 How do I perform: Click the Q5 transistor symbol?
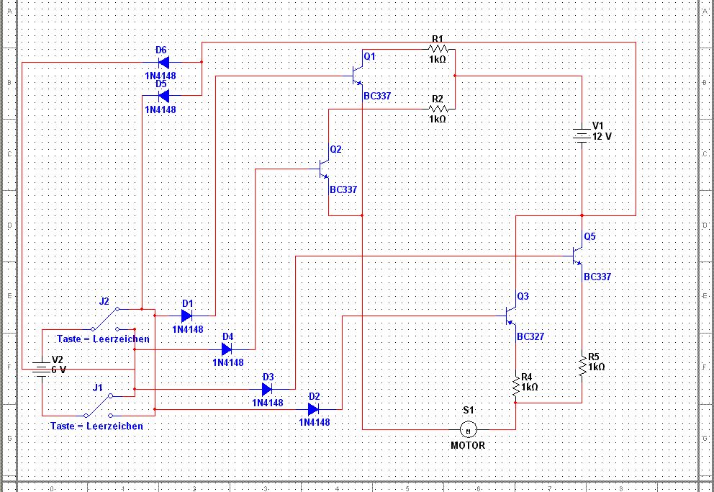[x=577, y=256]
